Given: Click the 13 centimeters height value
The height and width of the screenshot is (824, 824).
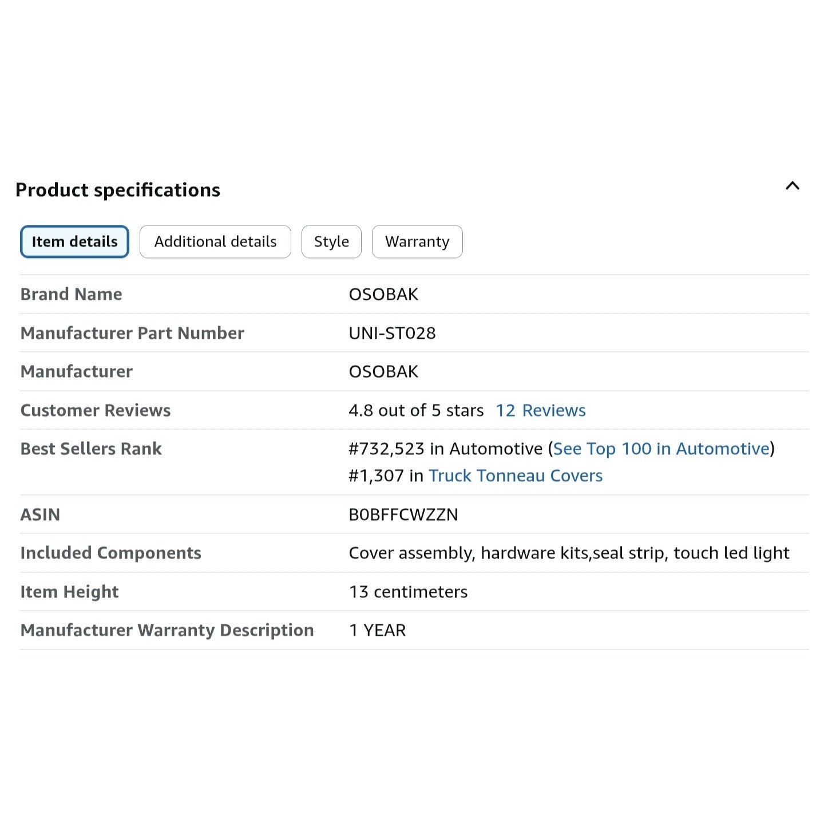Looking at the screenshot, I should [408, 592].
